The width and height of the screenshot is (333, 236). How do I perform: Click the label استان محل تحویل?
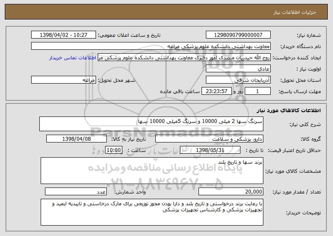click(x=301, y=80)
